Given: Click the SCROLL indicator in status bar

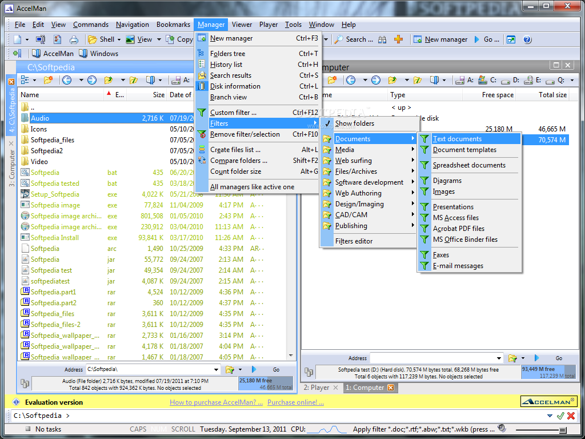Looking at the screenshot, I should click(183, 429).
